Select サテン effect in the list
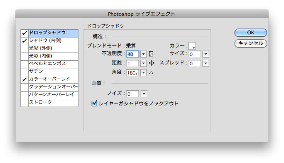The width and height of the screenshot is (284, 163). point(53,71)
